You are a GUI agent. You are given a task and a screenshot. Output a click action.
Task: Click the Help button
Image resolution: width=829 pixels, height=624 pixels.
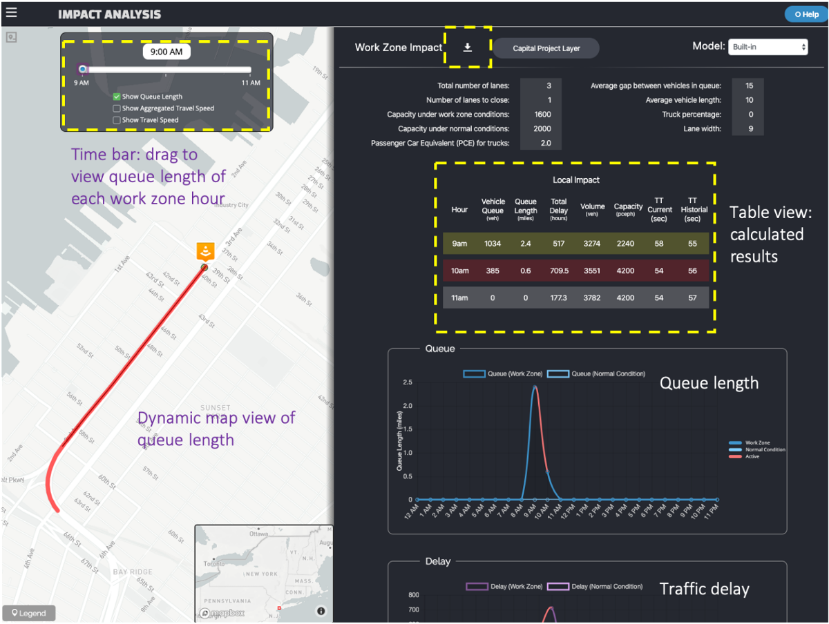pos(806,14)
